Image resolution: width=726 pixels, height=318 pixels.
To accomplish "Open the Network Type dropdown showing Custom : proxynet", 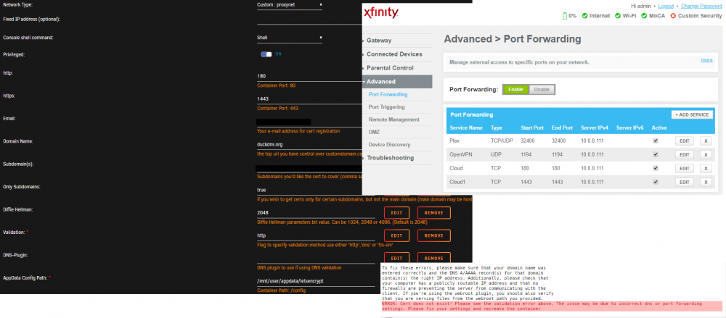I will pos(290,5).
